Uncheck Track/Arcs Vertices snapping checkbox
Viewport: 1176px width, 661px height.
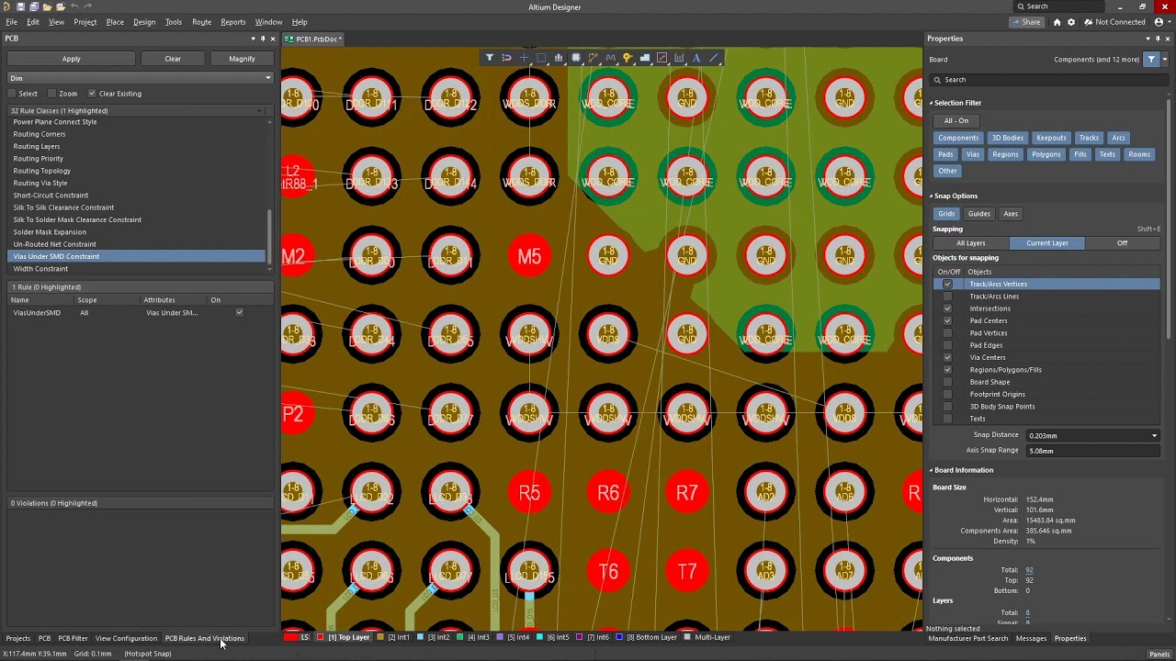[947, 285]
